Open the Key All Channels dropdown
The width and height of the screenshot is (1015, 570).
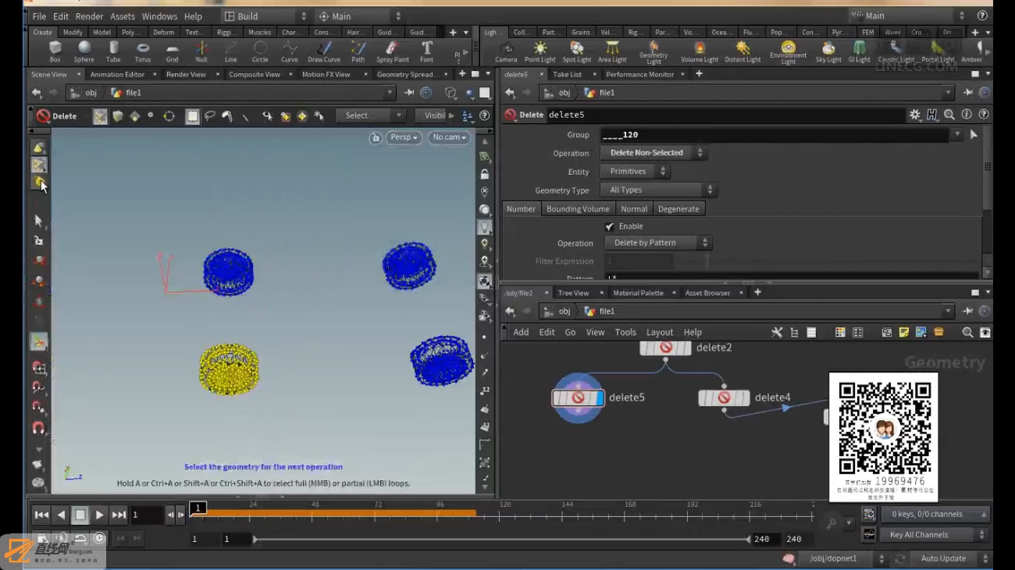point(935,535)
